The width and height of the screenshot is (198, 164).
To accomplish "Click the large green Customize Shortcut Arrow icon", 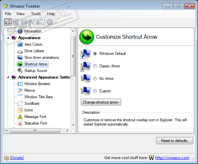I will (x=86, y=37).
